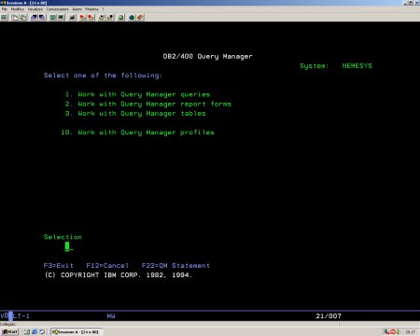Open the Azioni menu

click(x=77, y=9)
